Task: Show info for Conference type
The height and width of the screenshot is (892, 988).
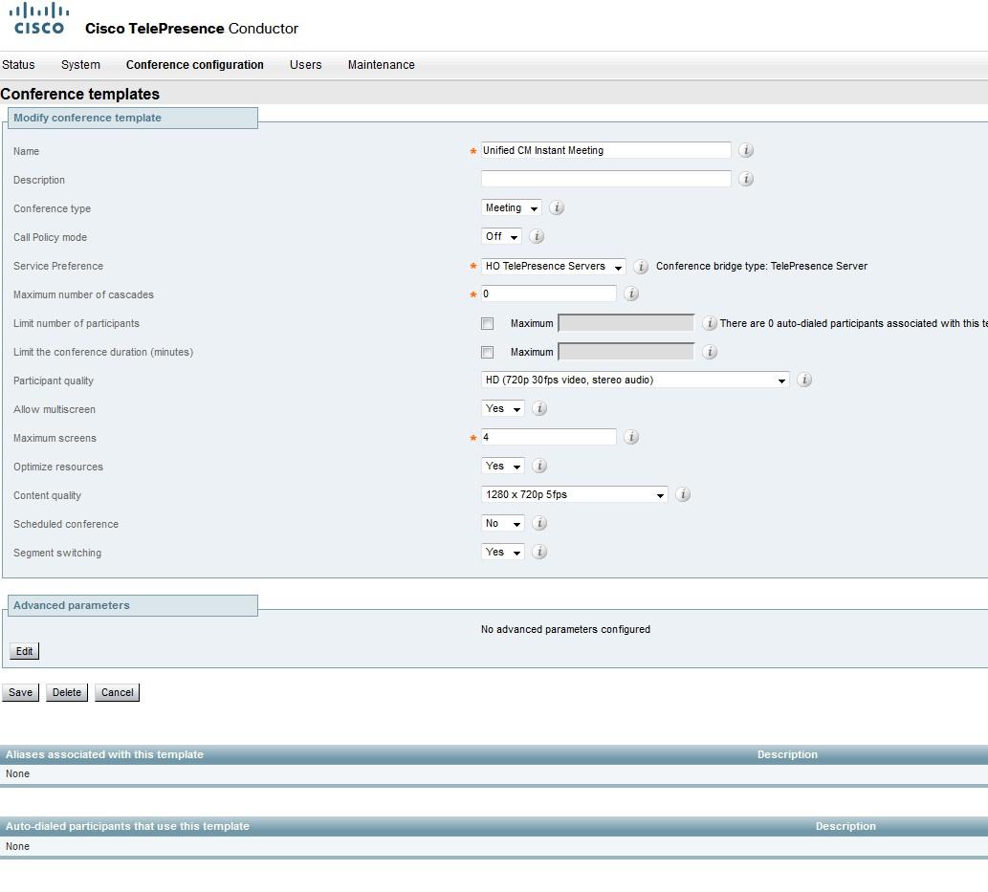Action: [557, 207]
